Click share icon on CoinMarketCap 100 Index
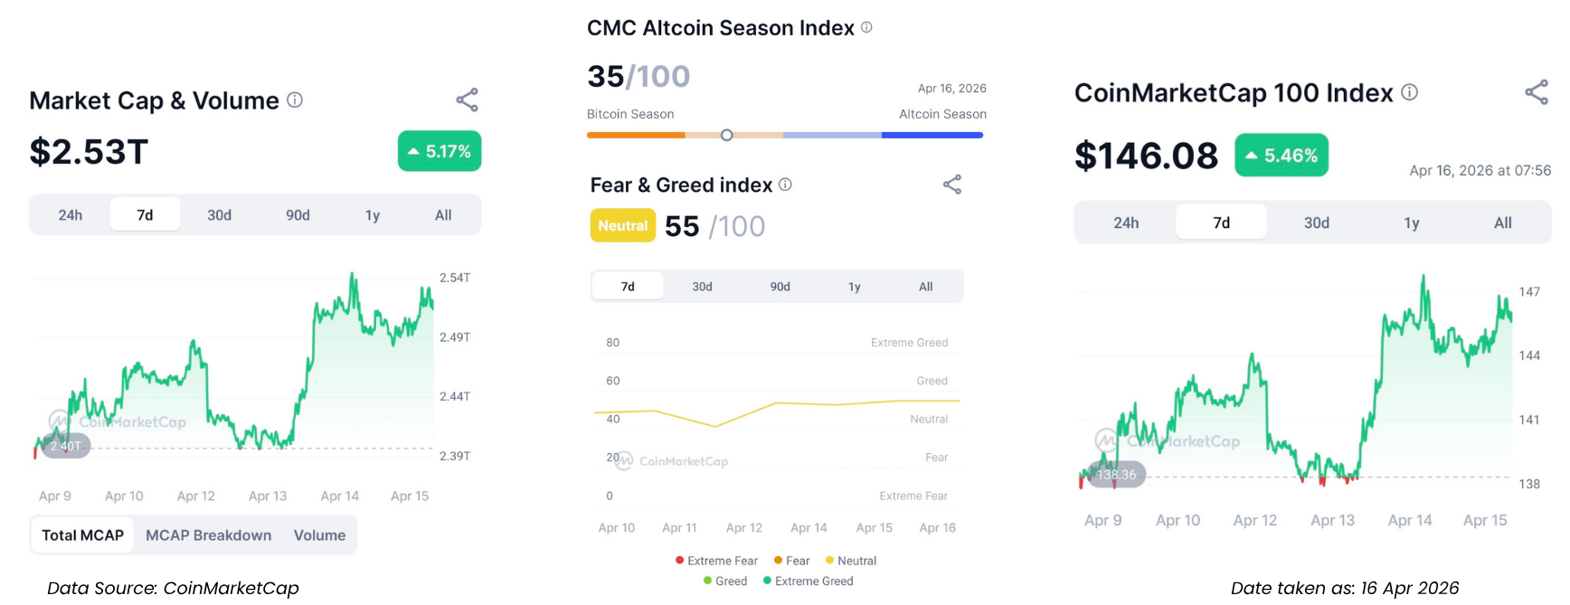The width and height of the screenshot is (1570, 605). pos(1537,92)
